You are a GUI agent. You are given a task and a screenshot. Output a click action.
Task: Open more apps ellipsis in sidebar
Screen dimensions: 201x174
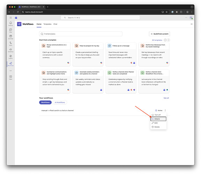[x=10, y=71]
